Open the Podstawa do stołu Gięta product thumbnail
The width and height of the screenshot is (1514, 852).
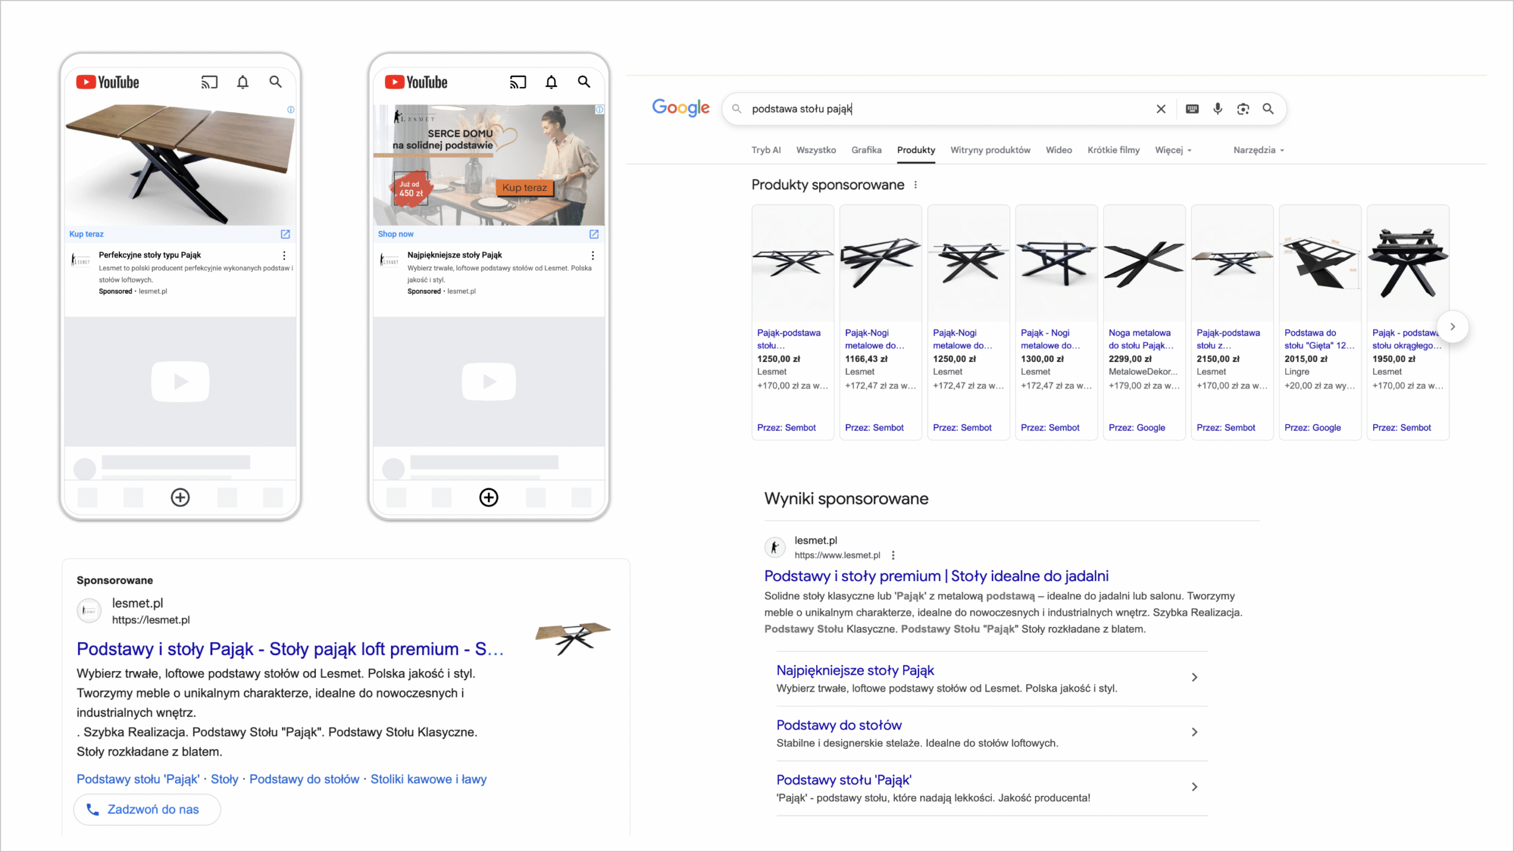pos(1319,264)
